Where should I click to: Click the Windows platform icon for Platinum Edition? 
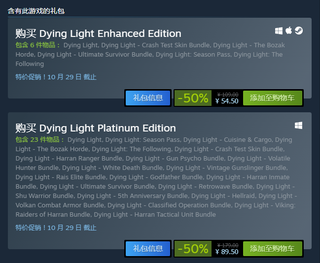[x=298, y=126]
